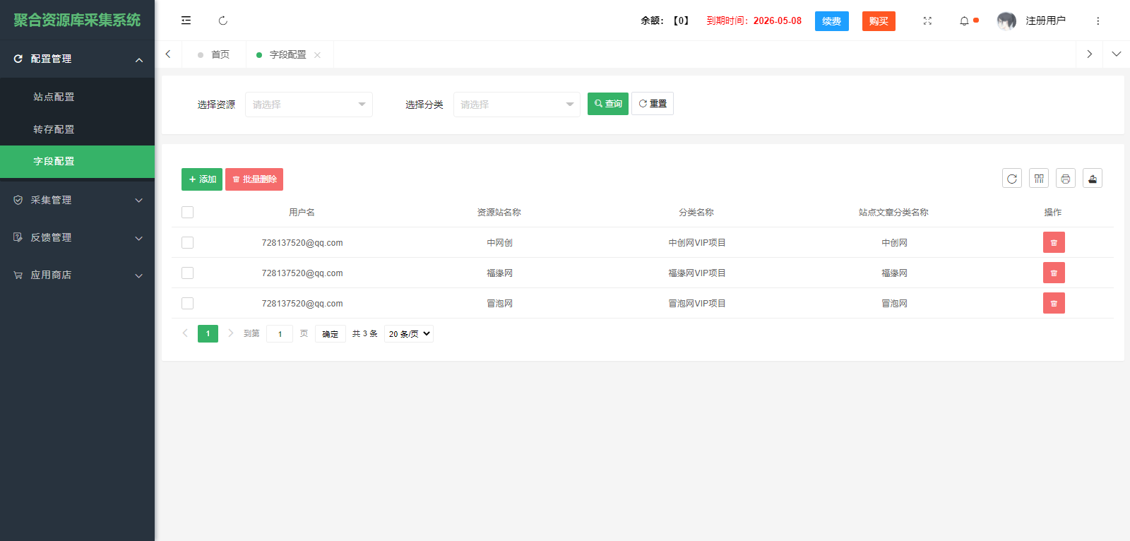Collapse the 配置管理 menu chevron
The width and height of the screenshot is (1130, 541).
click(139, 60)
